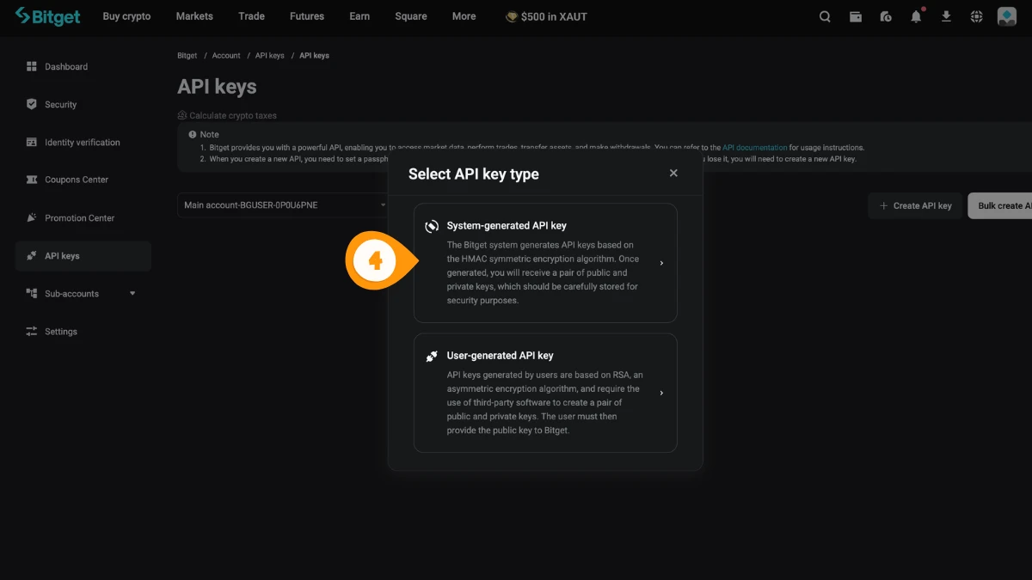This screenshot has height=580, width=1032.
Task: Open the orders history icon
Action: (x=886, y=16)
